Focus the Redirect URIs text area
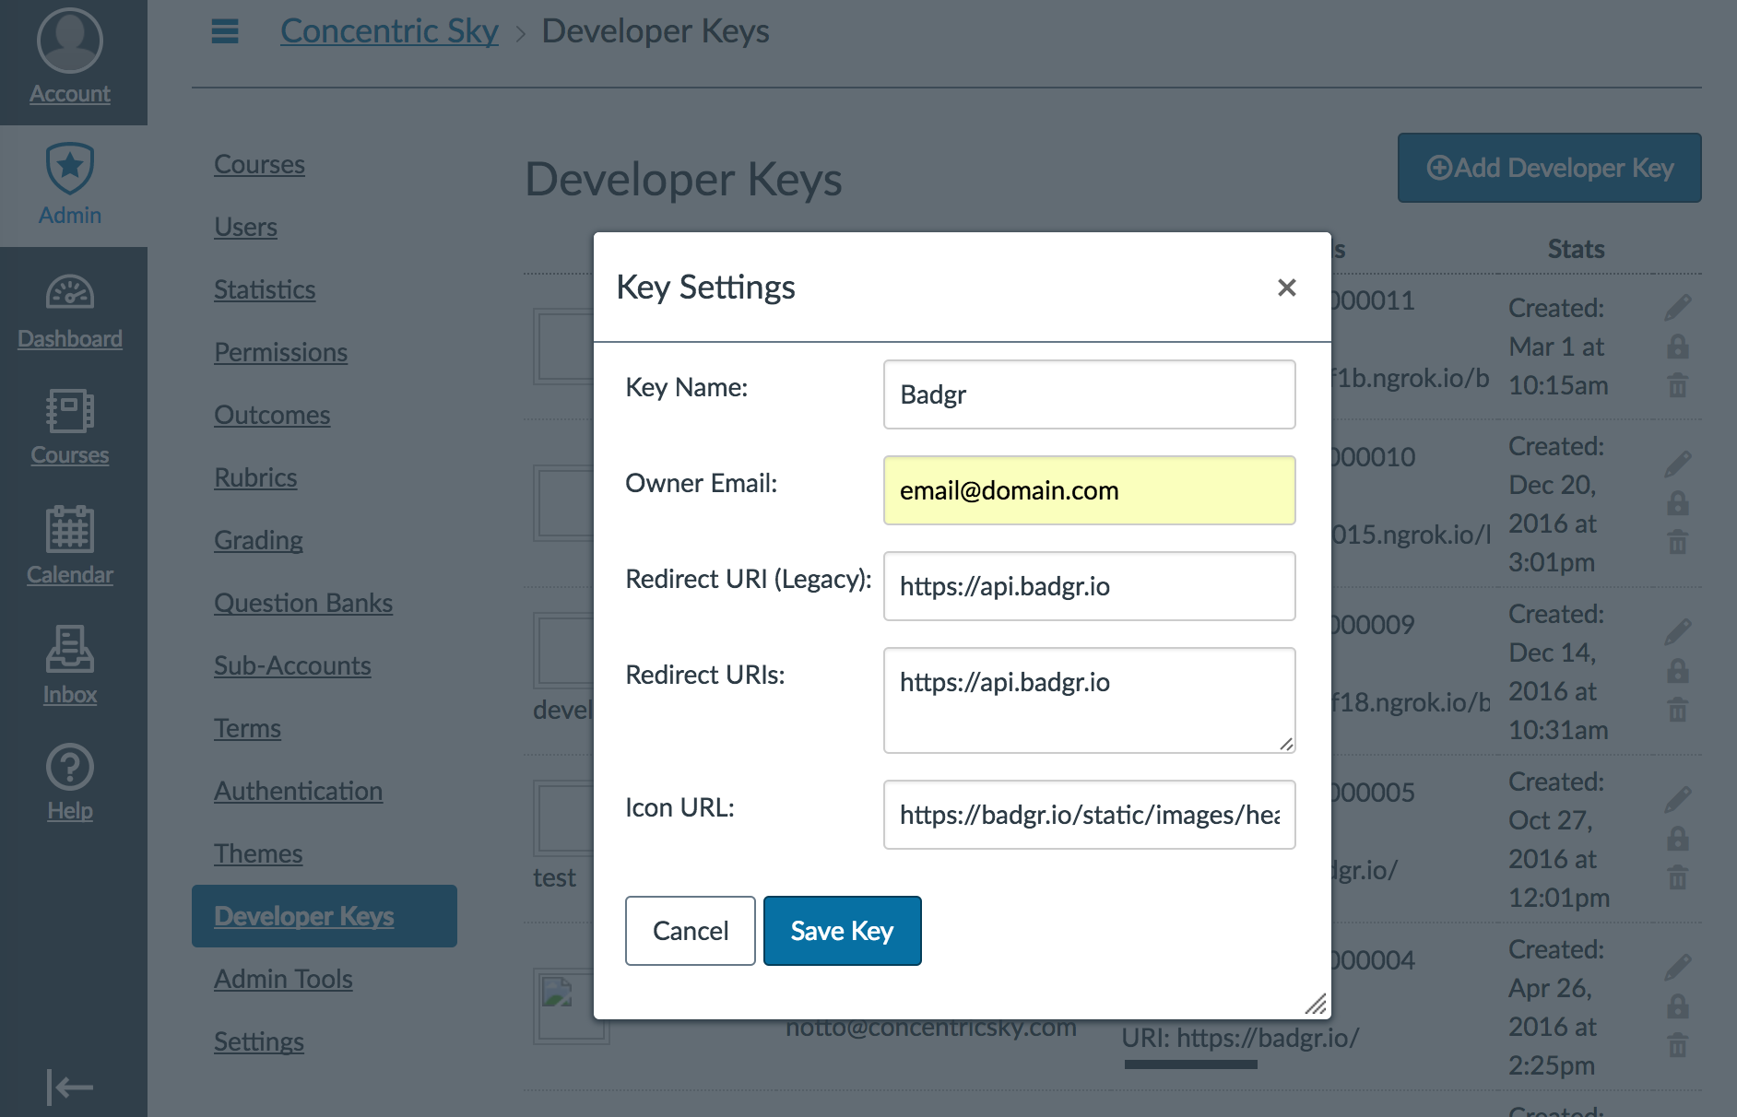Screen dimensions: 1737x1117 tap(1090, 700)
